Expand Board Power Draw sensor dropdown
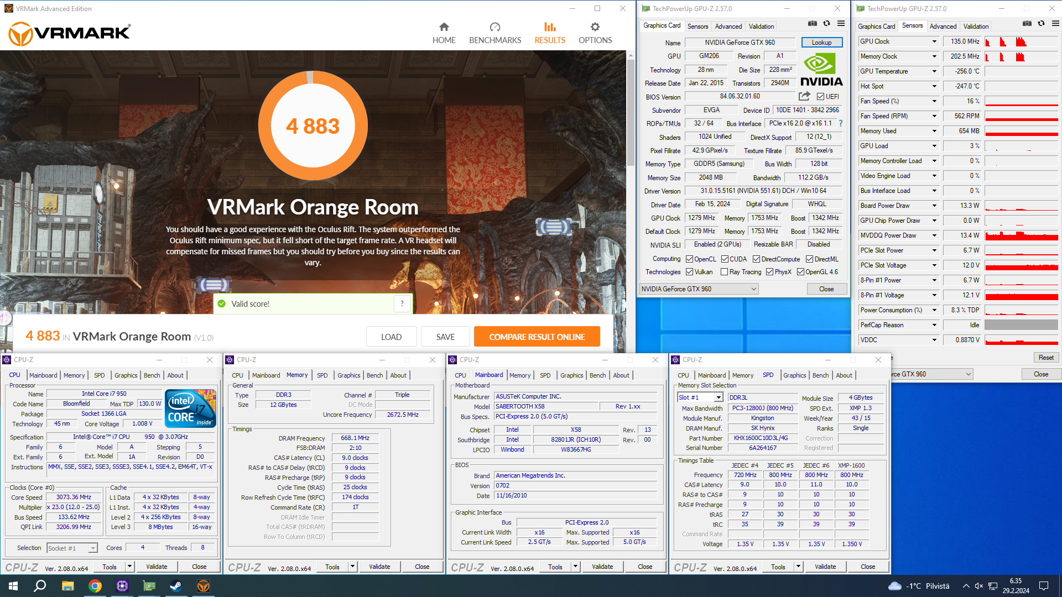Screen dimensions: 1062x597 pos(934,206)
